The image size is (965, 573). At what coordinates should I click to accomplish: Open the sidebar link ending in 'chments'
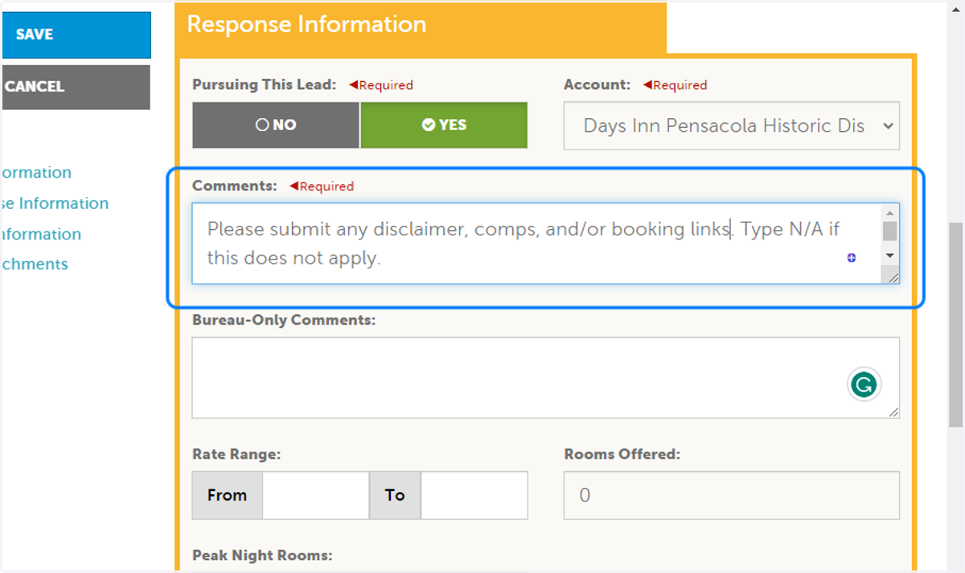point(35,264)
